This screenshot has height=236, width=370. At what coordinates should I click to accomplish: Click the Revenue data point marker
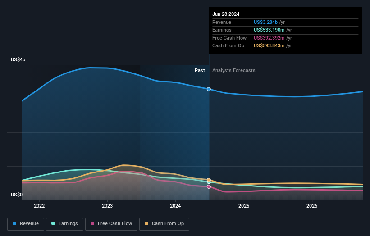point(209,89)
